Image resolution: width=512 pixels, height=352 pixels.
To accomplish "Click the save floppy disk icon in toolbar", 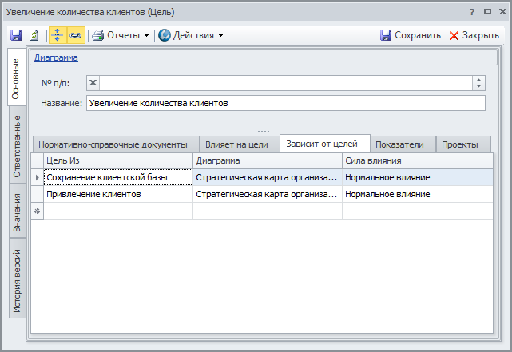I will 16,35.
